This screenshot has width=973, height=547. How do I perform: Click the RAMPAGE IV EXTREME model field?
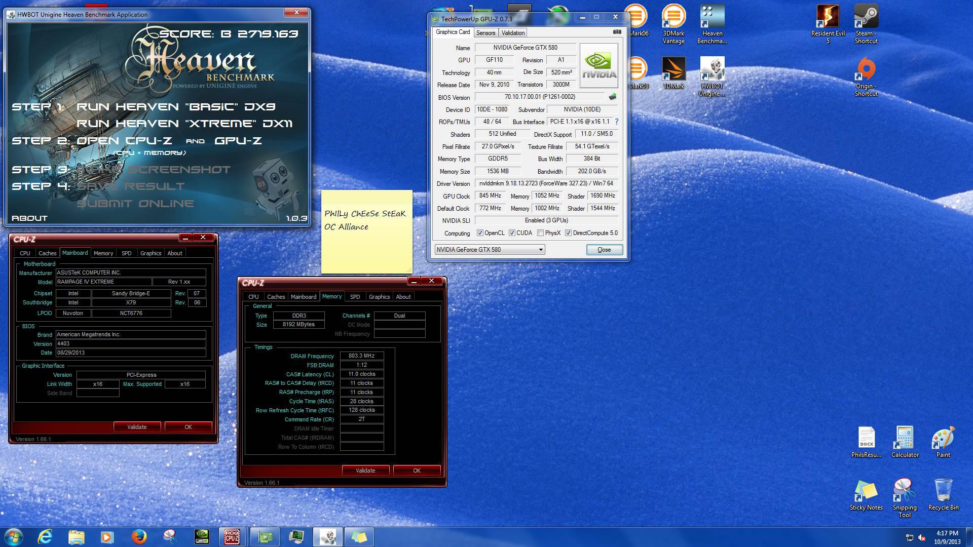click(x=103, y=282)
